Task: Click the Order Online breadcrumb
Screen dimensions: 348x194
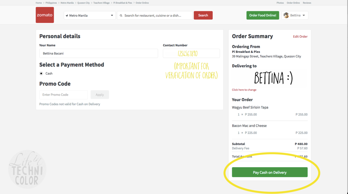Action: click(x=142, y=3)
